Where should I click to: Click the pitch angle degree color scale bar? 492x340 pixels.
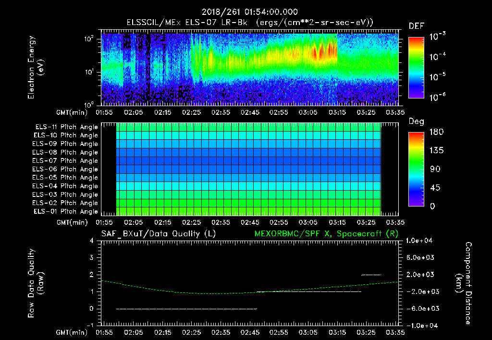pyautogui.click(x=417, y=169)
